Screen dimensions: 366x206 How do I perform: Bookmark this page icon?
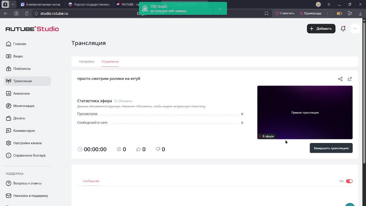tap(266, 13)
